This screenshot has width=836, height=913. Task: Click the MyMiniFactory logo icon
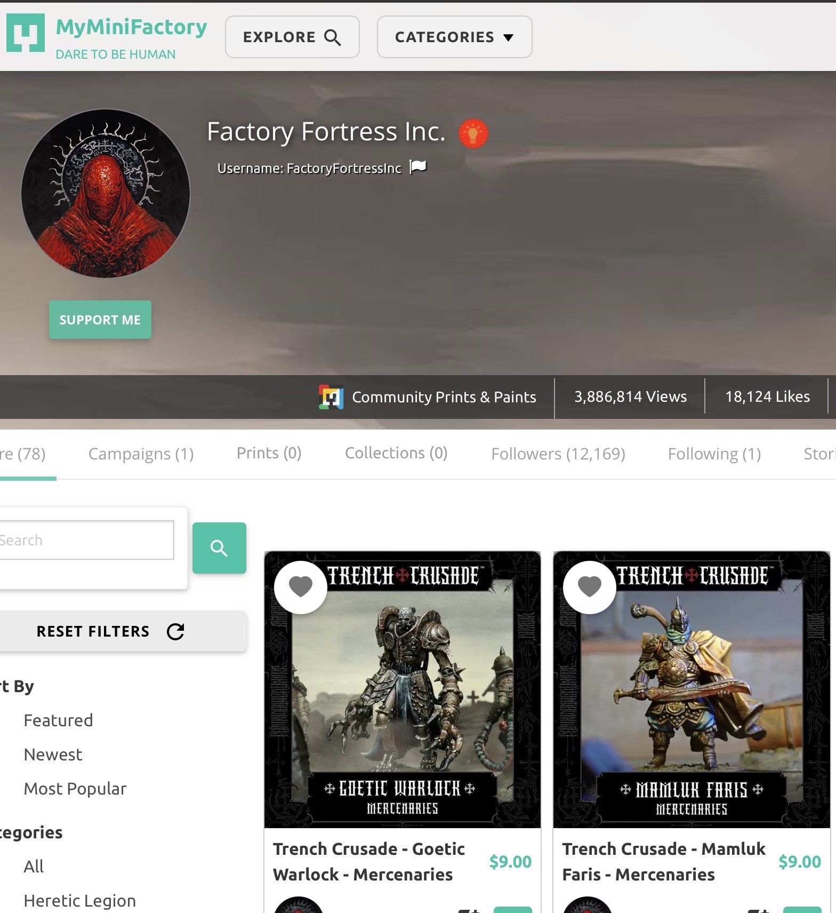(26, 33)
